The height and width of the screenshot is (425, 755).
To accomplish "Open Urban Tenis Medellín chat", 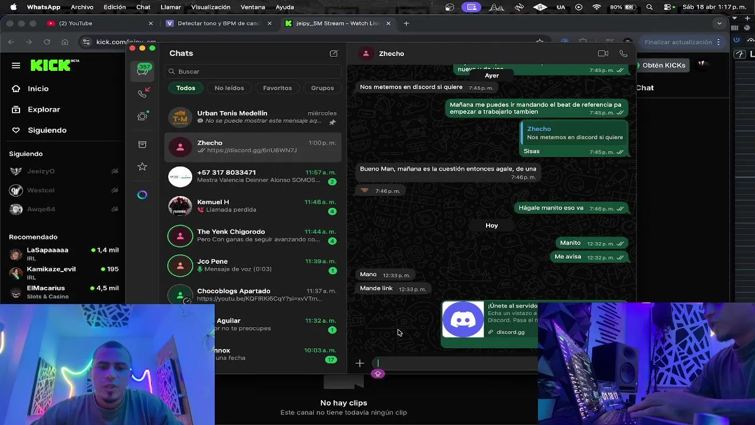I will [x=252, y=117].
